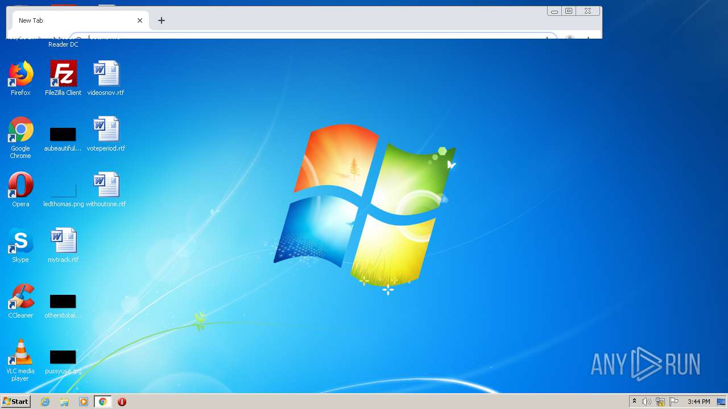
Task: Restore the Chrome window size
Action: [x=569, y=11]
